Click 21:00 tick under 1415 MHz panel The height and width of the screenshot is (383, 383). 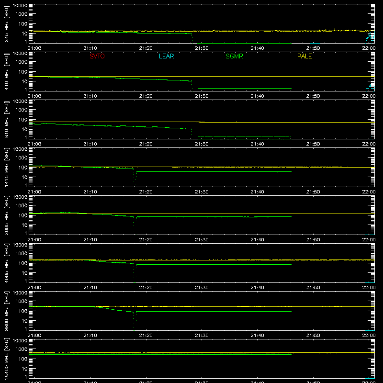click(34, 192)
